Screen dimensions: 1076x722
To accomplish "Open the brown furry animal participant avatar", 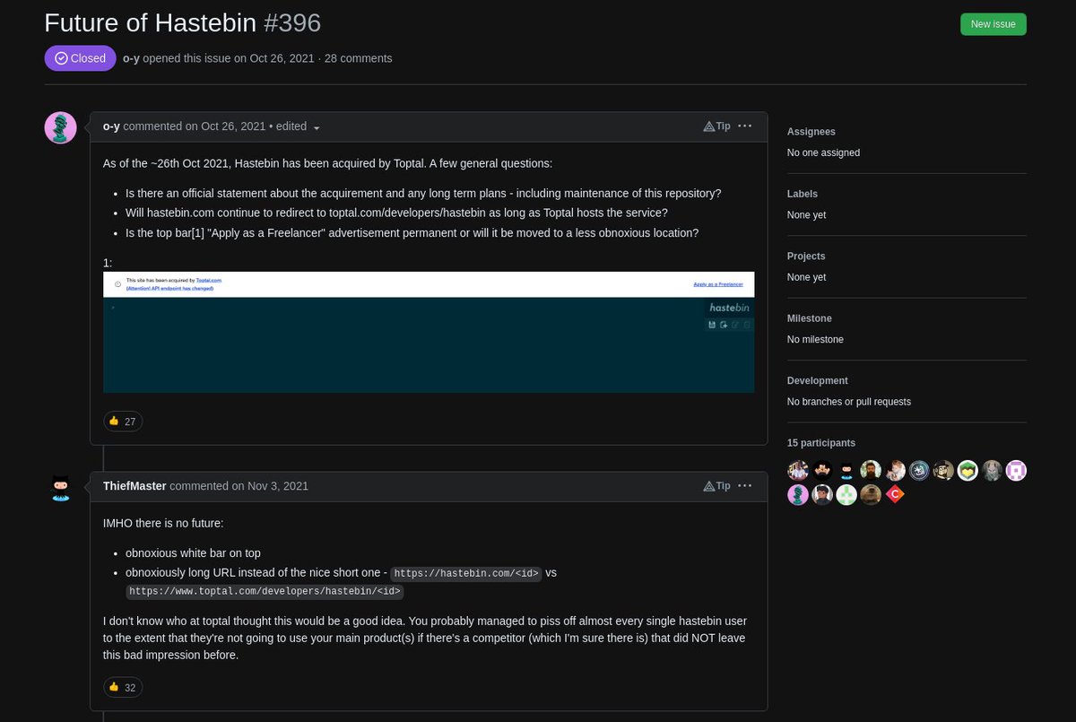I will tap(871, 494).
